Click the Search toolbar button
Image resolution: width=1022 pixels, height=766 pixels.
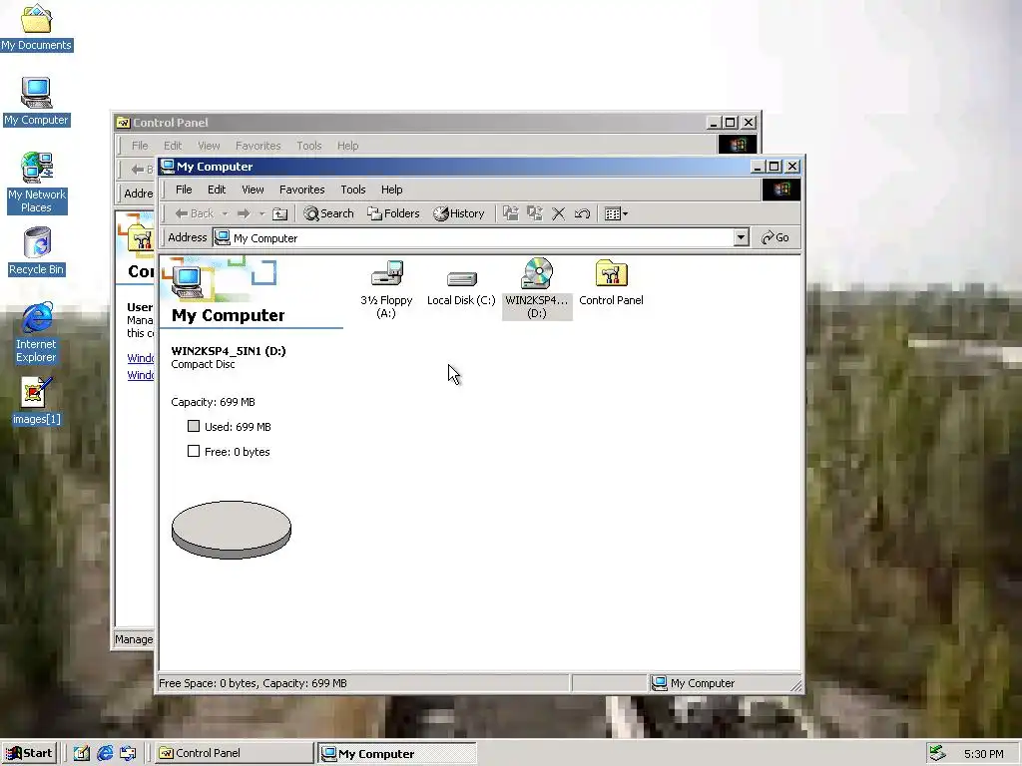[x=328, y=213]
